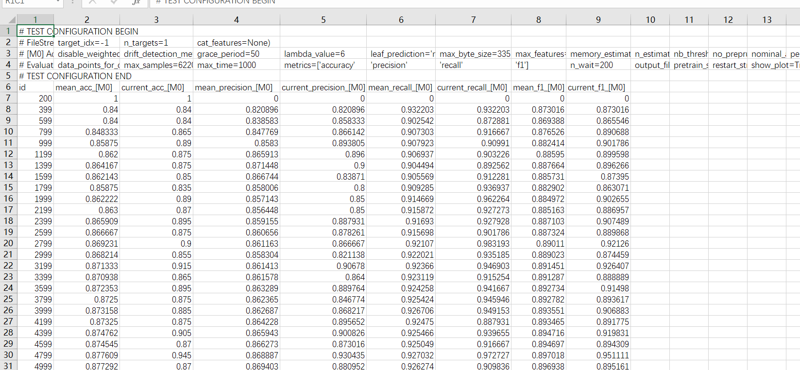This screenshot has width=800, height=370.
Task: Click cell 'grace_period=50'
Action: pos(237,53)
